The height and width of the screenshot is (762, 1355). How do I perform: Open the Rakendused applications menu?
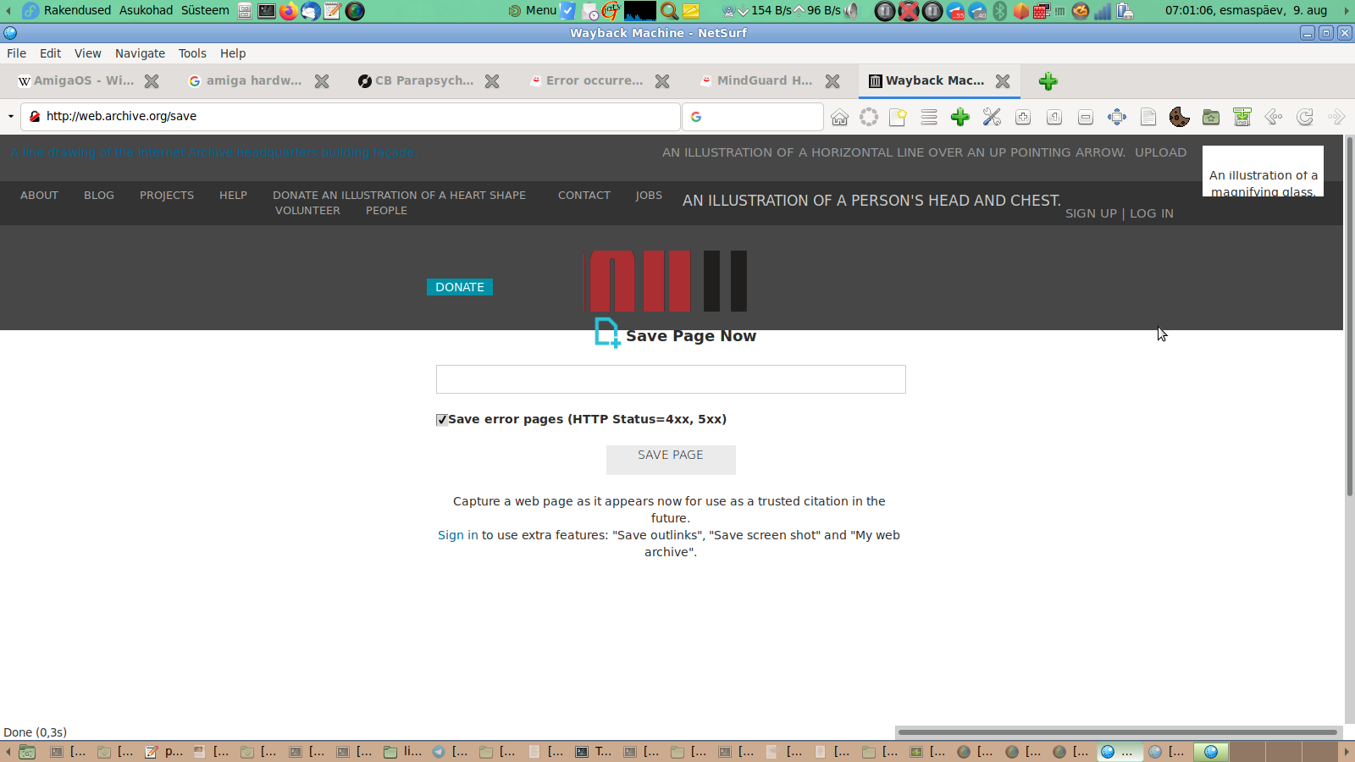(77, 10)
